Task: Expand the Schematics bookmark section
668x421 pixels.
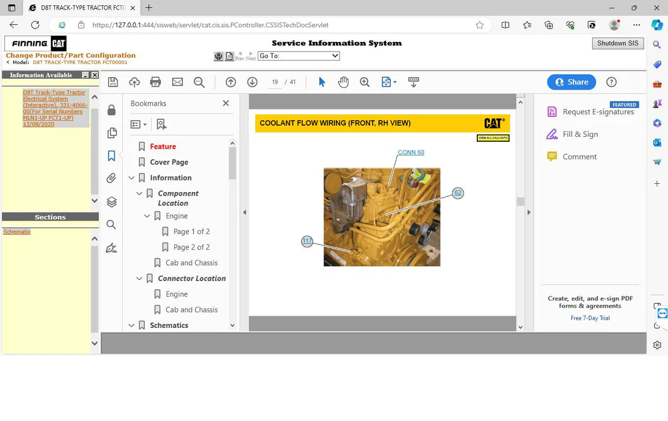Action: tap(132, 326)
